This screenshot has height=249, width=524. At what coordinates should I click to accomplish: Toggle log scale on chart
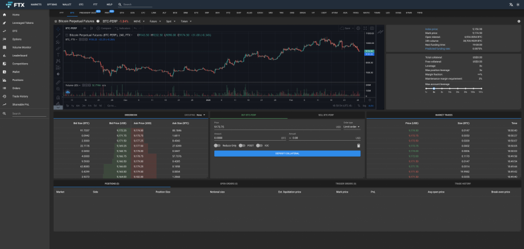[x=364, y=106]
